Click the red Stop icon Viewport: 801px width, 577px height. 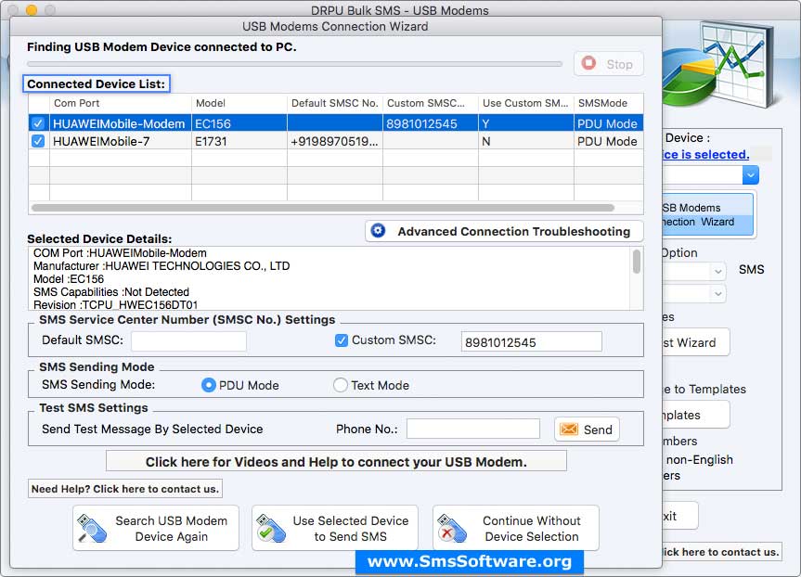(x=589, y=63)
